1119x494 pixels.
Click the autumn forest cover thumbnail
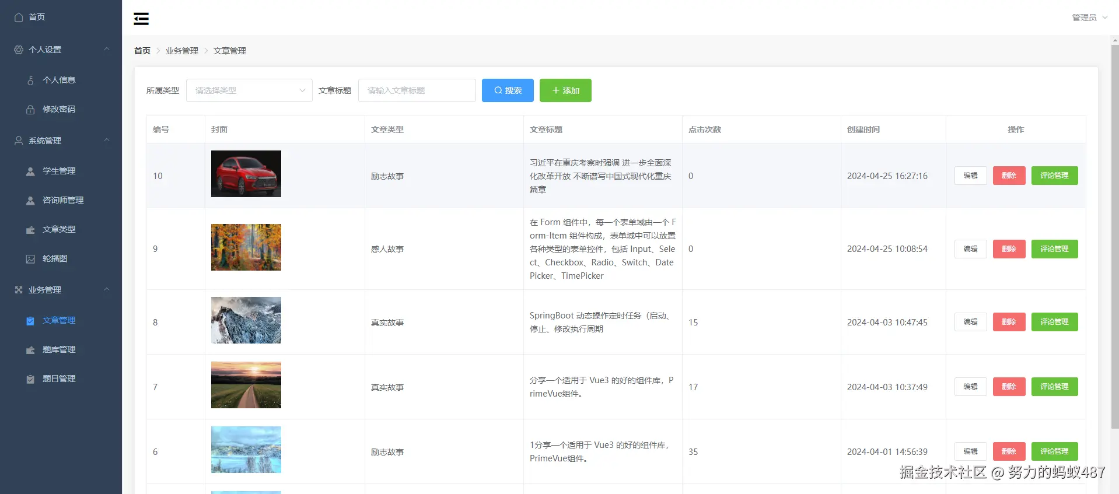tap(246, 247)
